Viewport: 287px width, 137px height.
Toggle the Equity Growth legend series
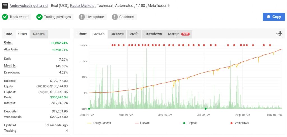99,123
